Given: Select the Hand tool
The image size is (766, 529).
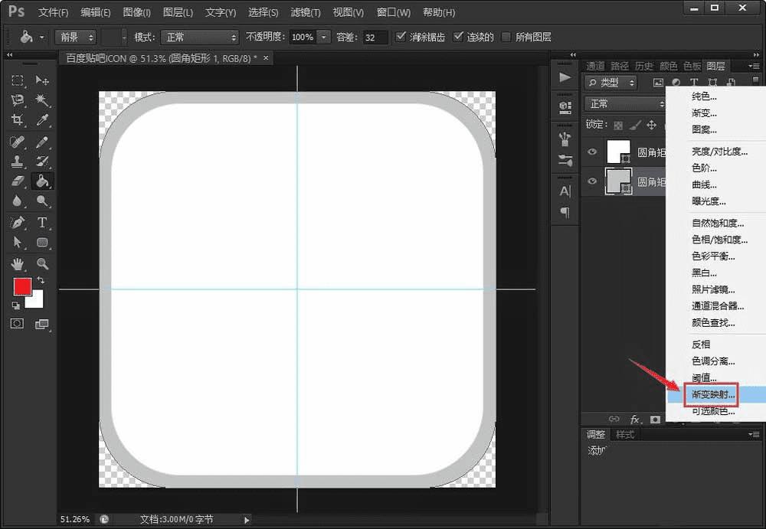Looking at the screenshot, I should [x=17, y=263].
